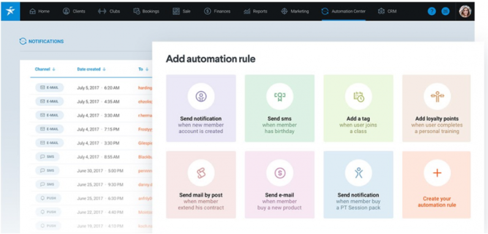Click new member account notification circle icon

(x=201, y=97)
